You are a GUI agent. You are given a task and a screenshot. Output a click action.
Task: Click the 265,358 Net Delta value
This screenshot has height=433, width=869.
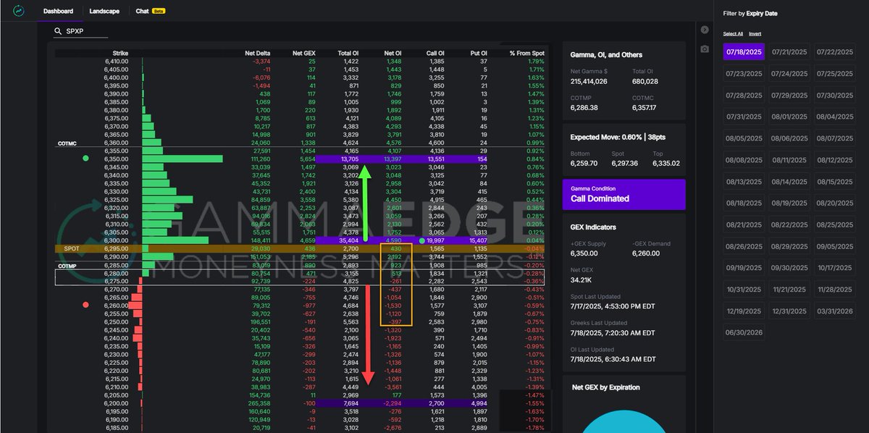tap(259, 403)
